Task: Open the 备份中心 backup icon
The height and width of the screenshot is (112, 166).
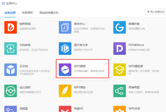Action: click(65, 27)
